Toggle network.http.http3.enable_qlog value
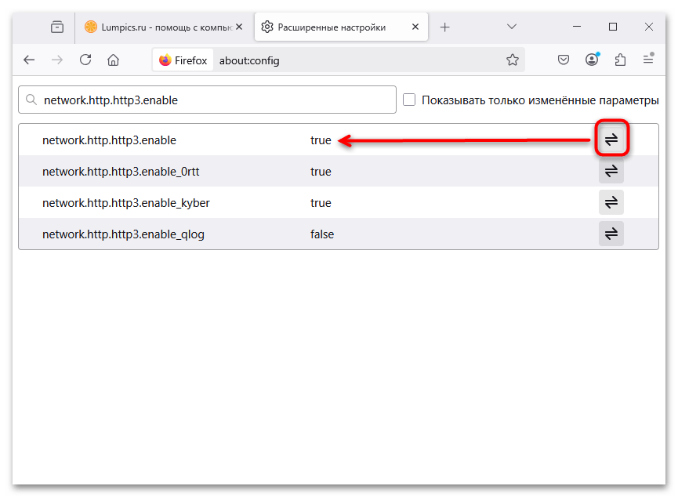Screen dimensions: 678x497 coord(611,234)
